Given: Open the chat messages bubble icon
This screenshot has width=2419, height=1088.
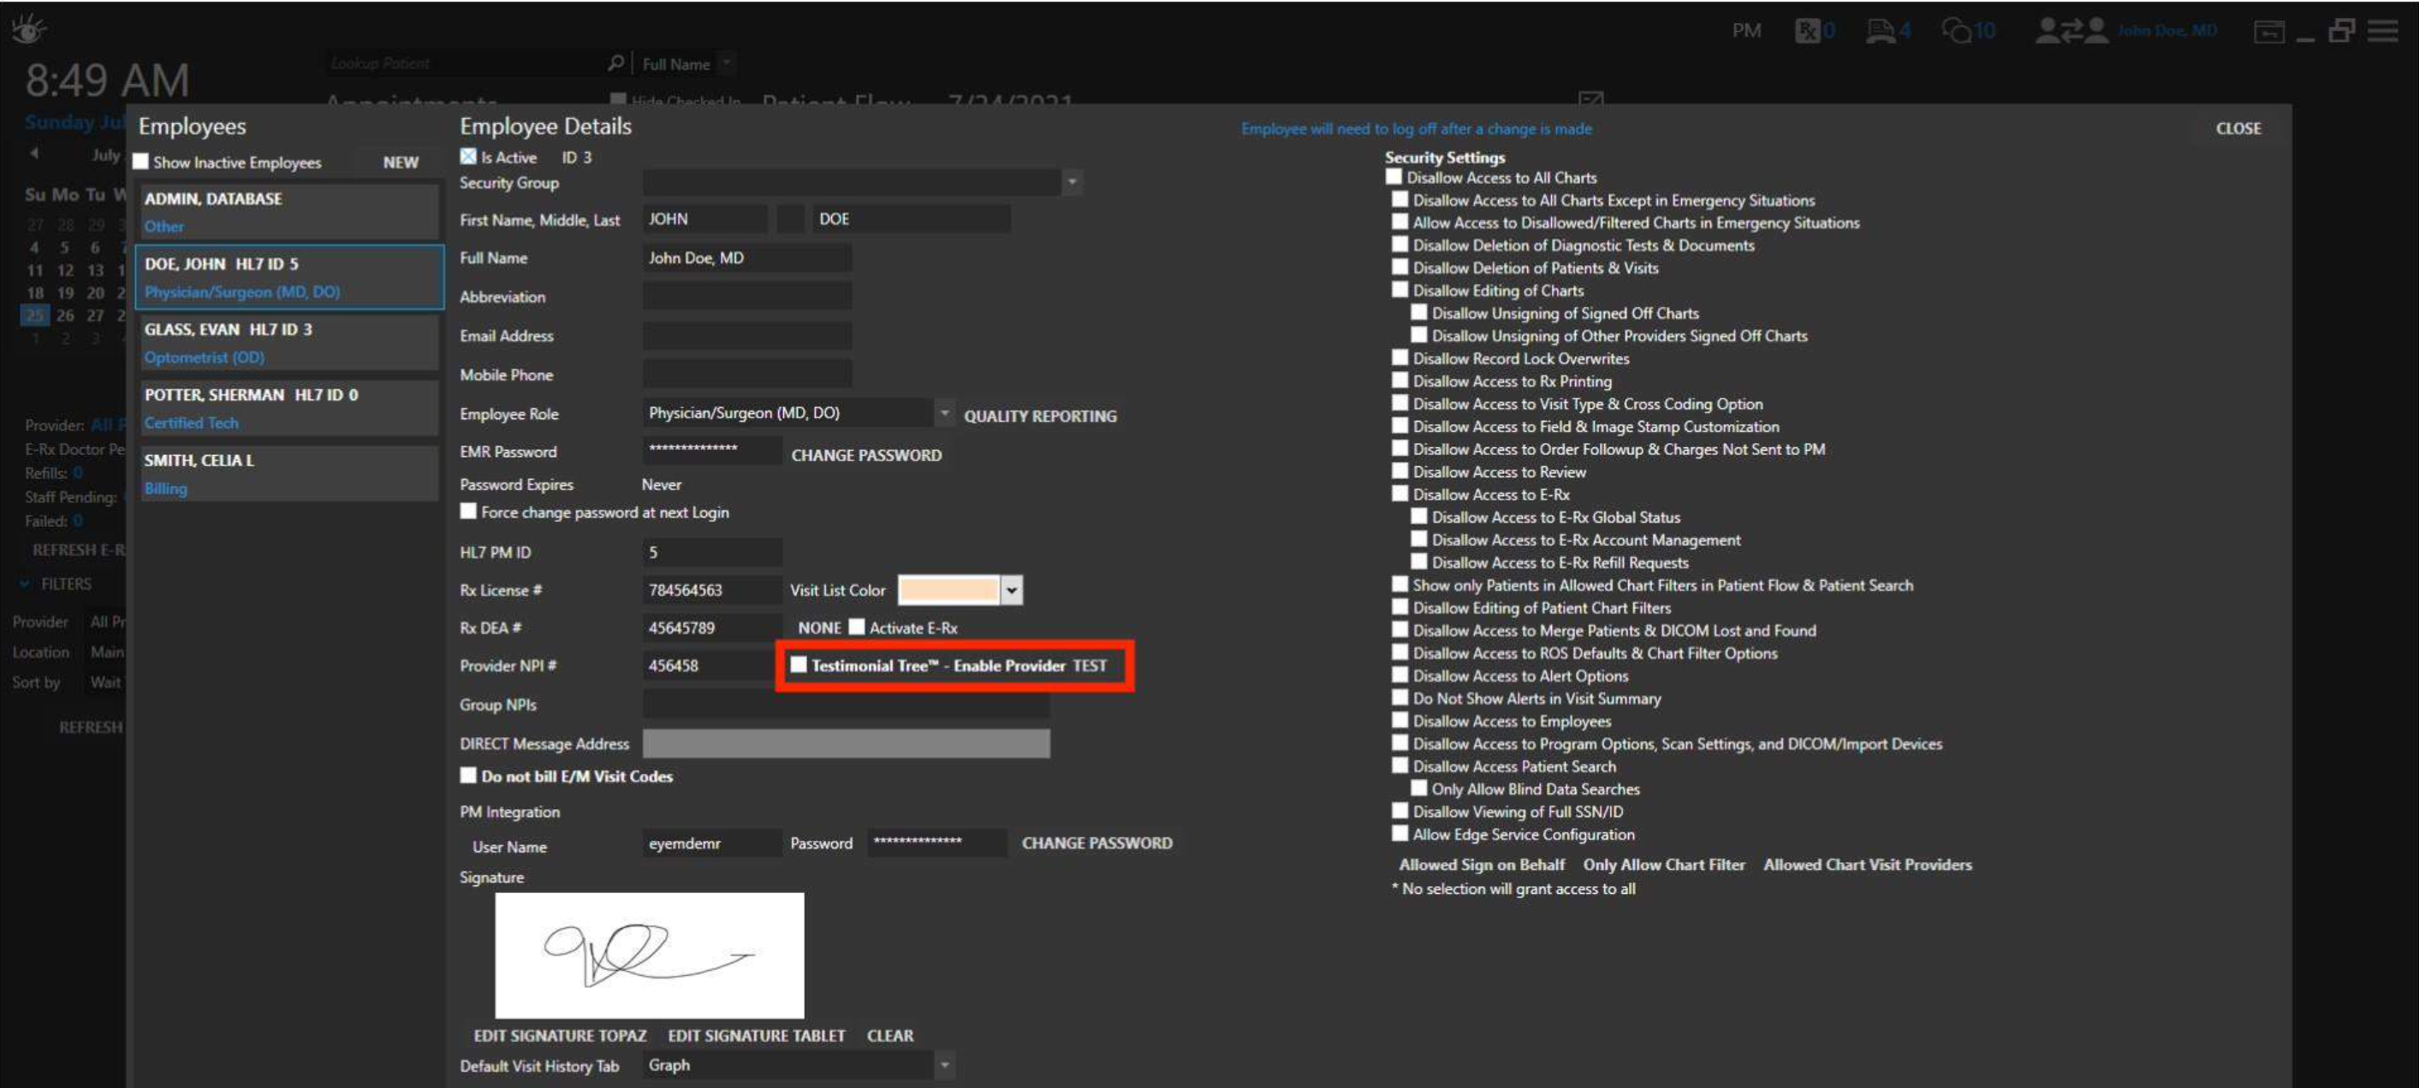Looking at the screenshot, I should pyautogui.click(x=1957, y=31).
